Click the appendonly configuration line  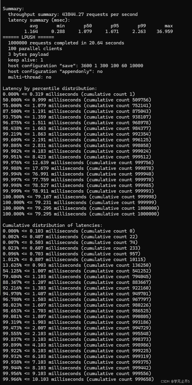pos(55,71)
